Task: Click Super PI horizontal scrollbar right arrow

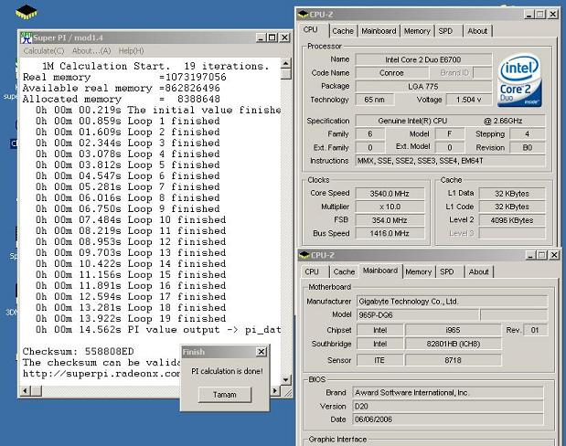Action: point(275,391)
